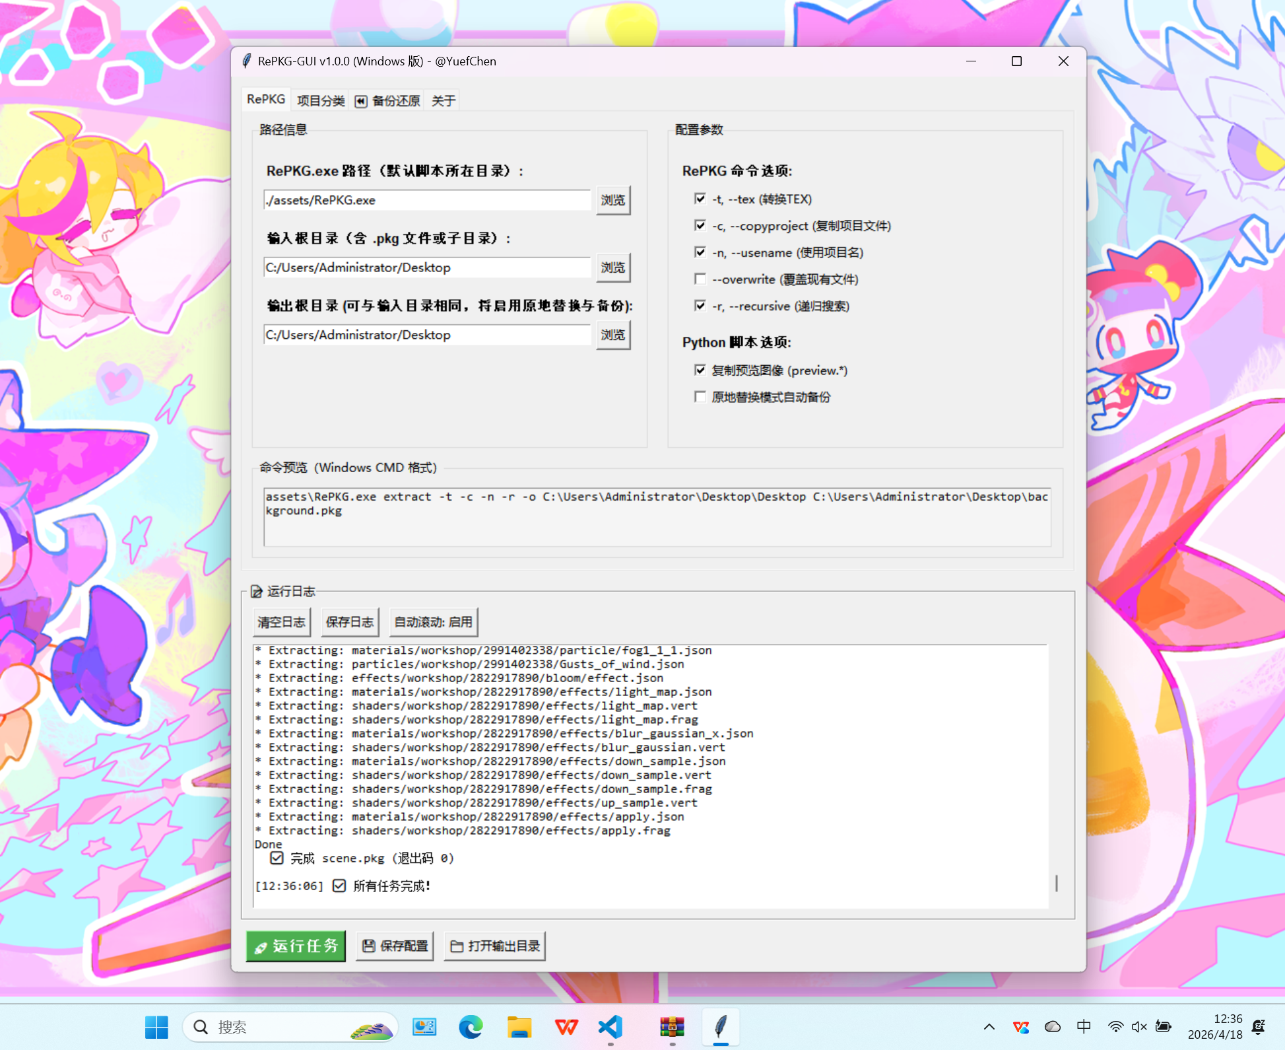Click Save Config (保存配置) floppy disk button

click(395, 946)
